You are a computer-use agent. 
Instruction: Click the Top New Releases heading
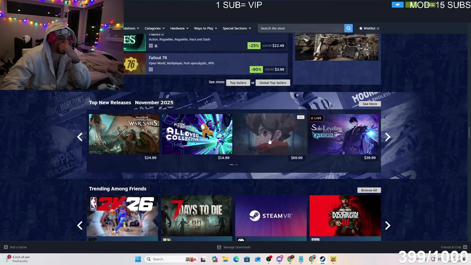110,103
